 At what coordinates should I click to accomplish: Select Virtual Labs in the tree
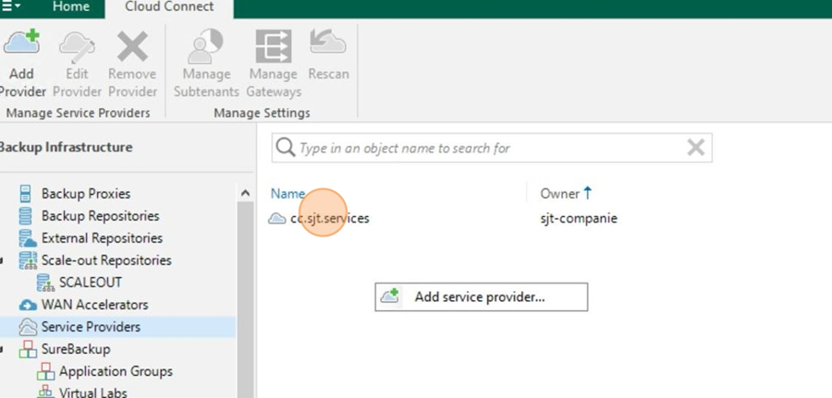[92, 392]
